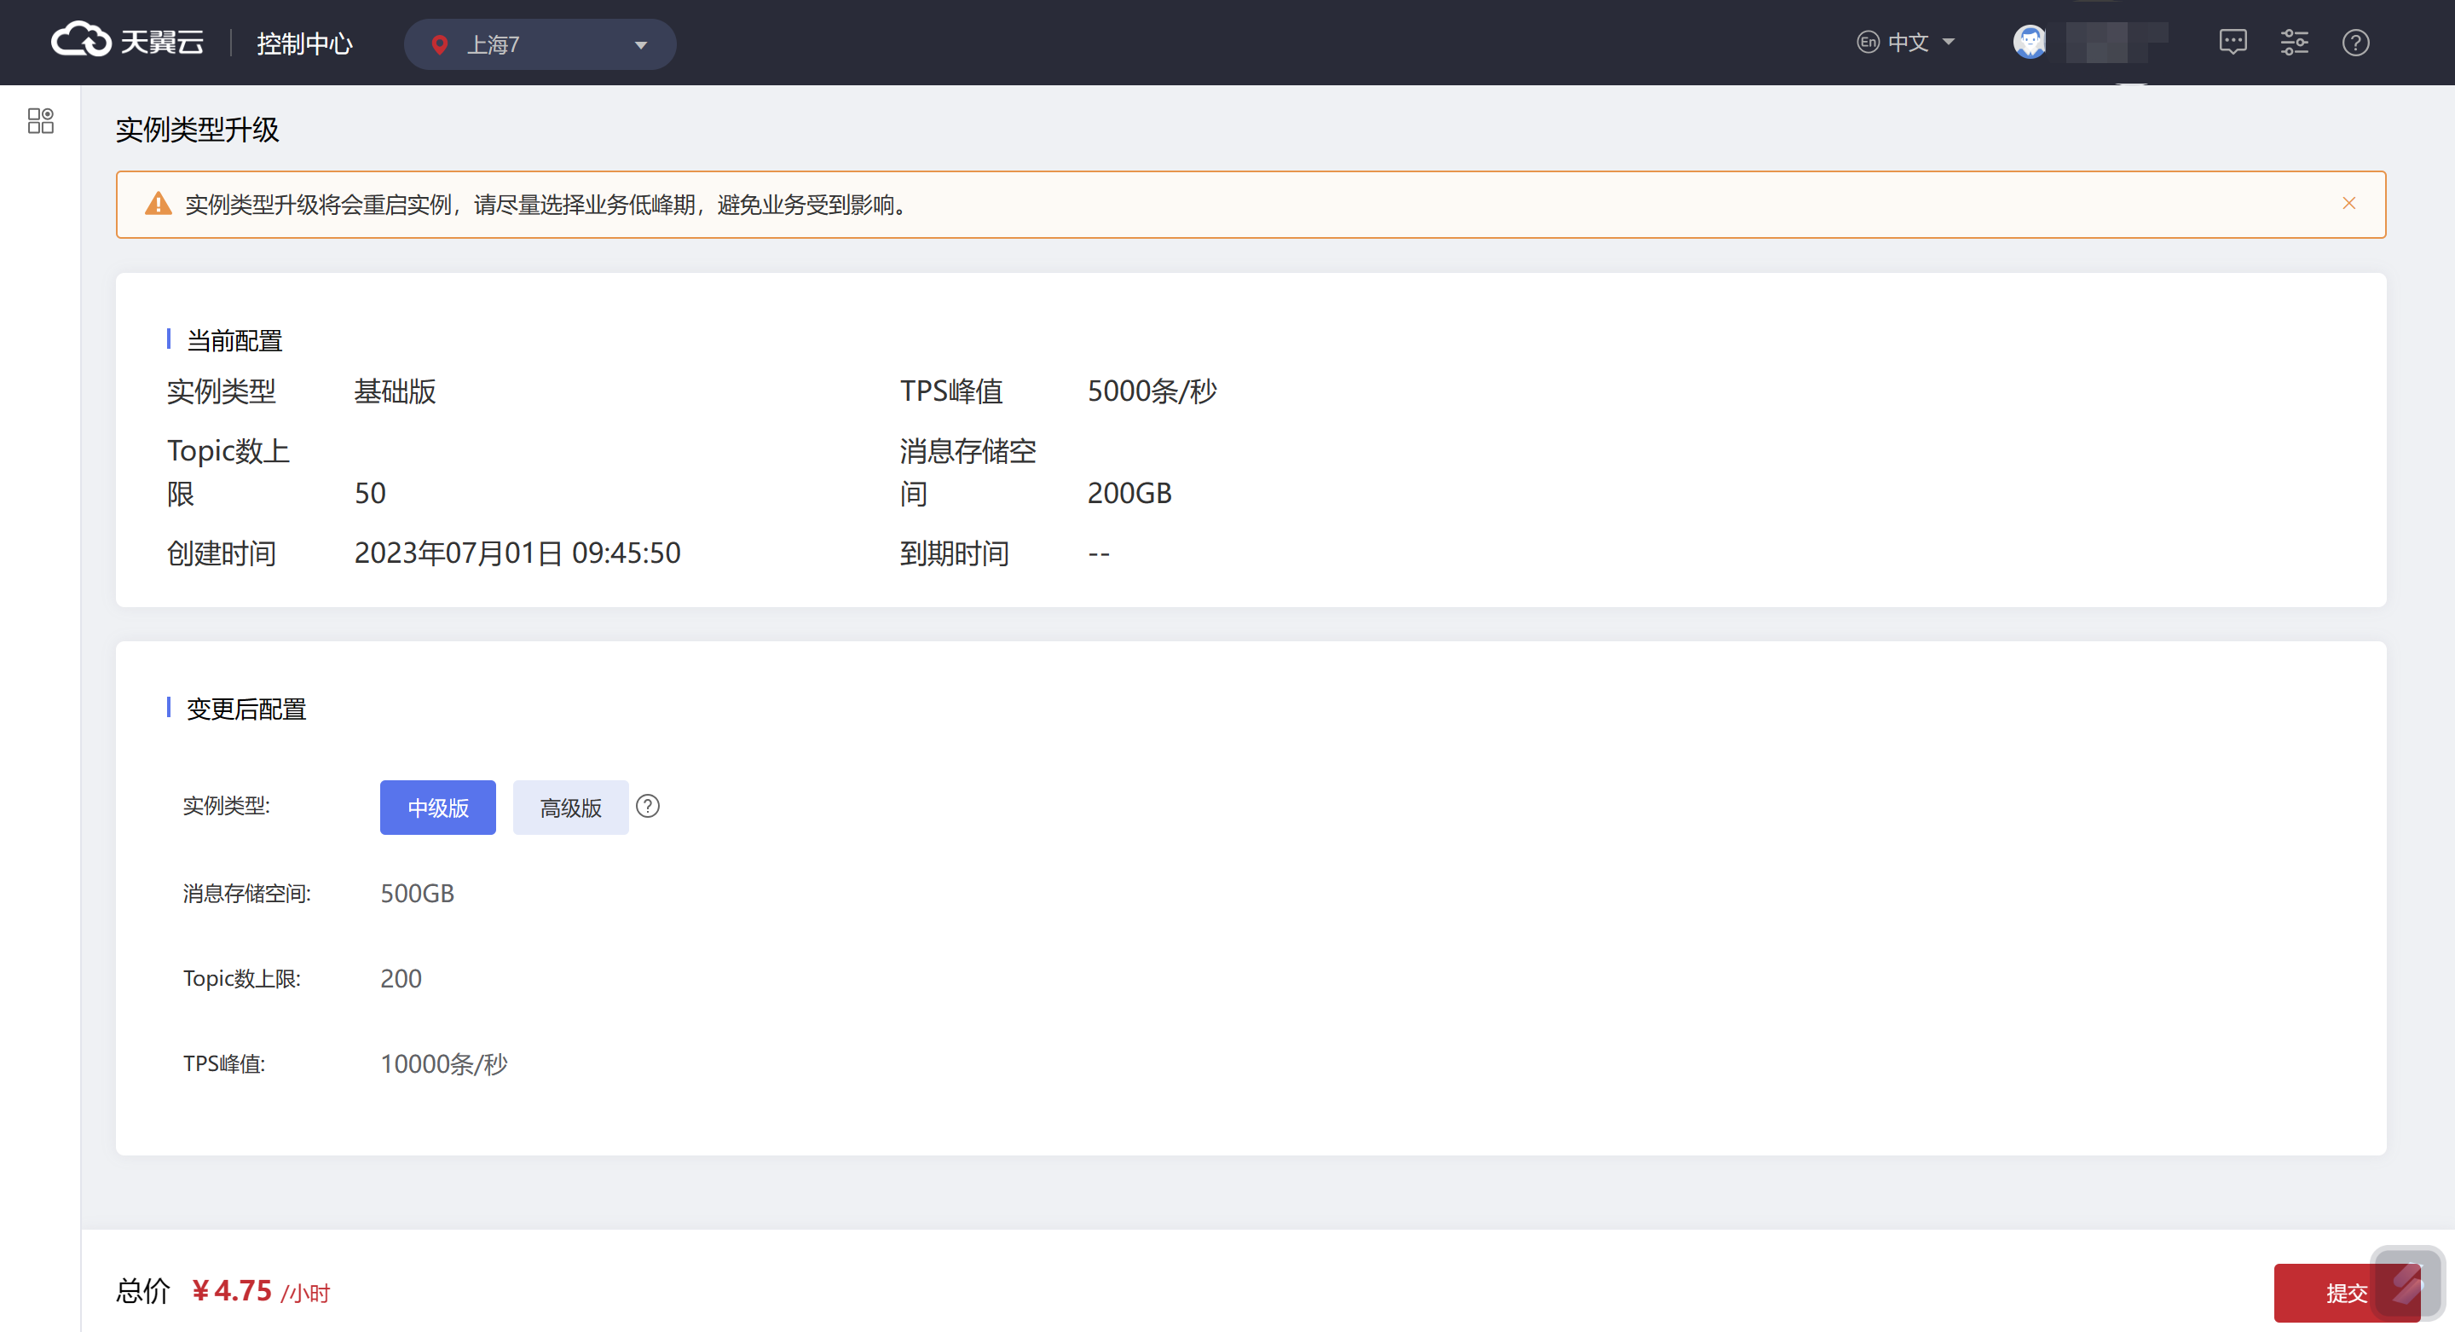This screenshot has width=2455, height=1332.
Task: Select the 高级版 instance type
Action: (x=570, y=808)
